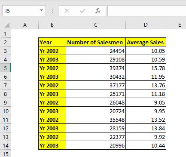The width and height of the screenshot is (186, 157).
Task: Select the average sales value 9.92
Action: (146, 137)
